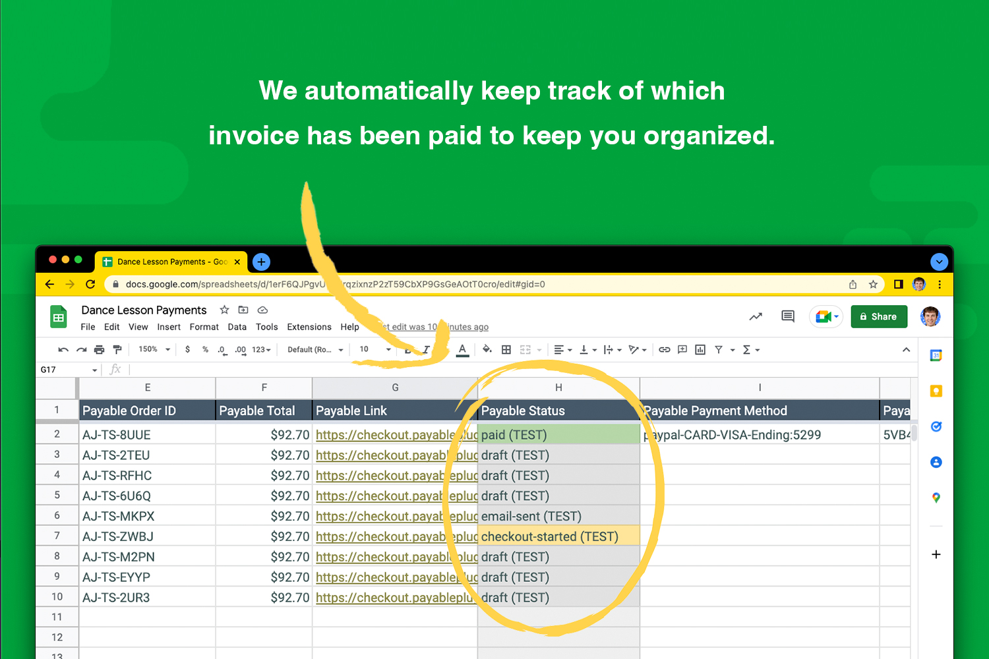The width and height of the screenshot is (989, 659).
Task: Open the text color picker
Action: point(462,349)
